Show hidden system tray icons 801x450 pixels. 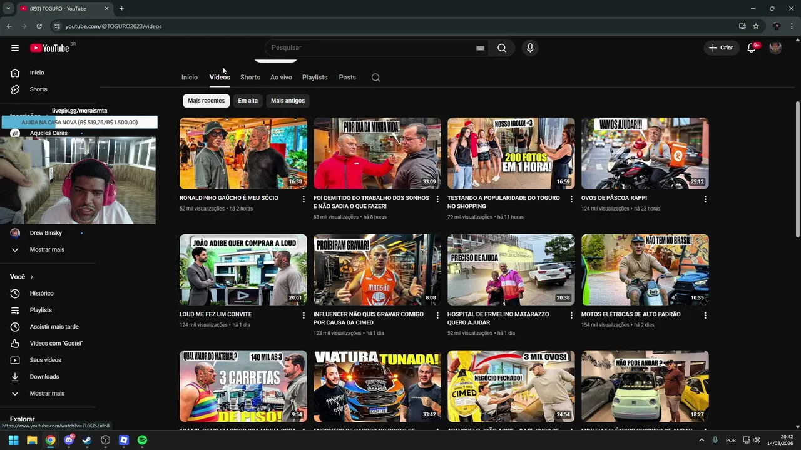(702, 440)
